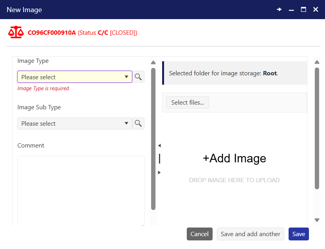Open the Image Sub Type search magnifier
The image size is (325, 249).
click(138, 123)
